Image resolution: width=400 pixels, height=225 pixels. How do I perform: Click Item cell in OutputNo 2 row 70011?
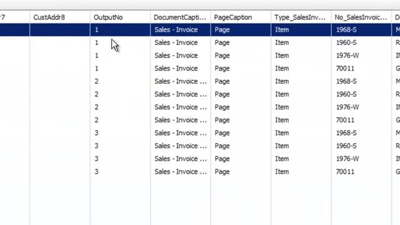(x=301, y=120)
